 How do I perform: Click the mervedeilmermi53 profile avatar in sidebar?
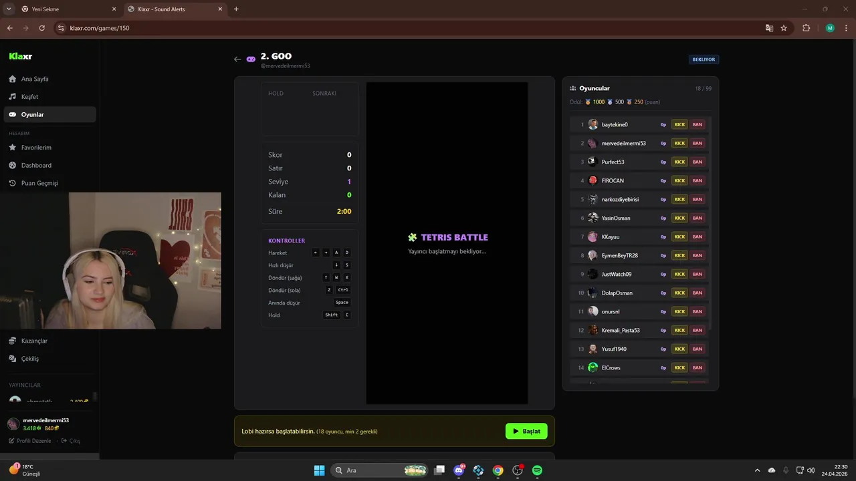13,424
